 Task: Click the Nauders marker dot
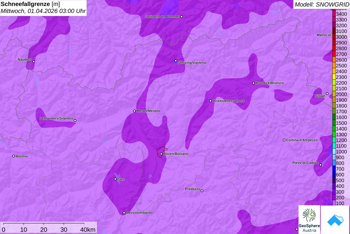coord(34,61)
